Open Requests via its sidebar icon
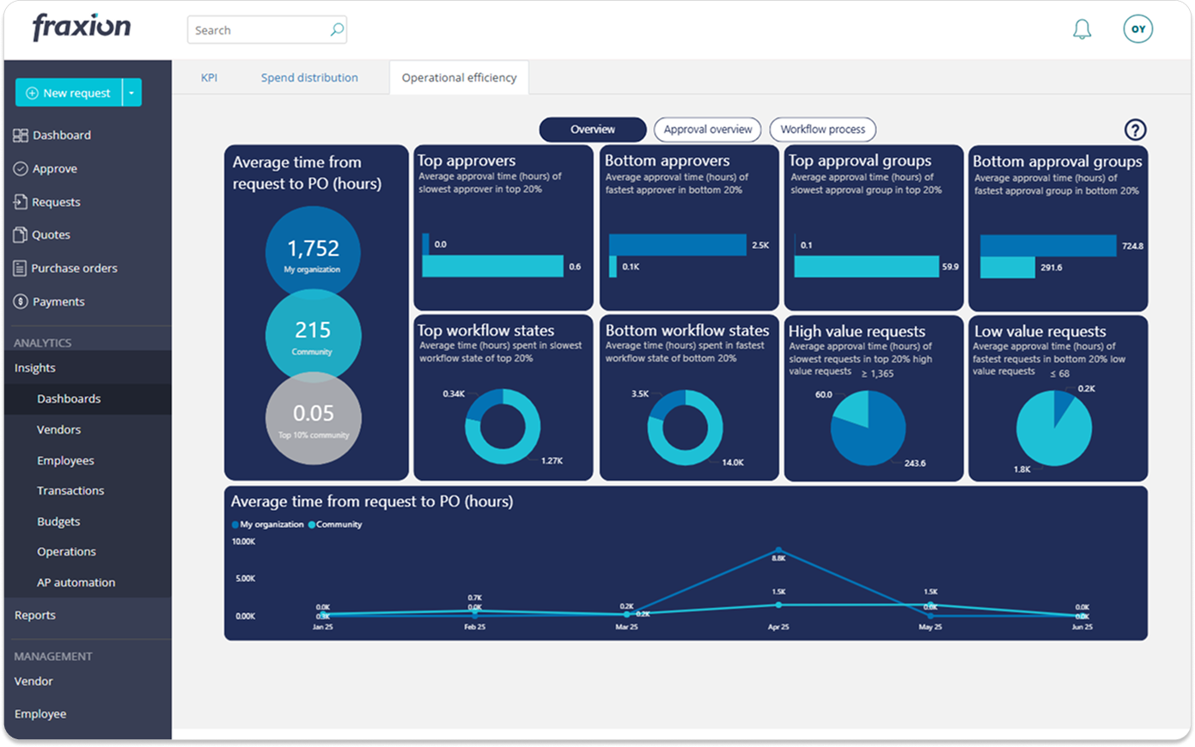 [20, 201]
